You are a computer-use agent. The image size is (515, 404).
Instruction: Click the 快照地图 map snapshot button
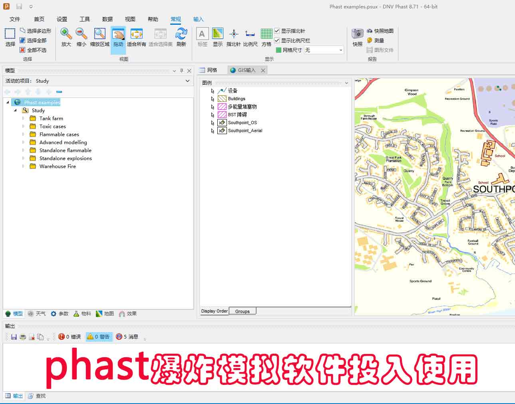click(x=380, y=31)
